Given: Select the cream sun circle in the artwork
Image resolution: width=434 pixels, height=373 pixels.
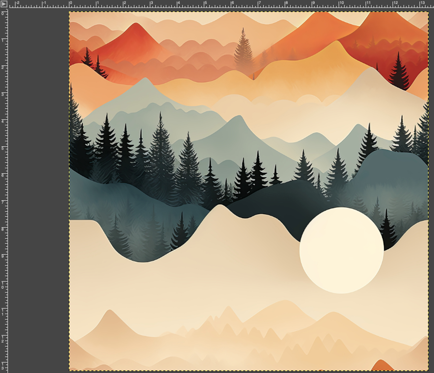Looking at the screenshot, I should 342,250.
